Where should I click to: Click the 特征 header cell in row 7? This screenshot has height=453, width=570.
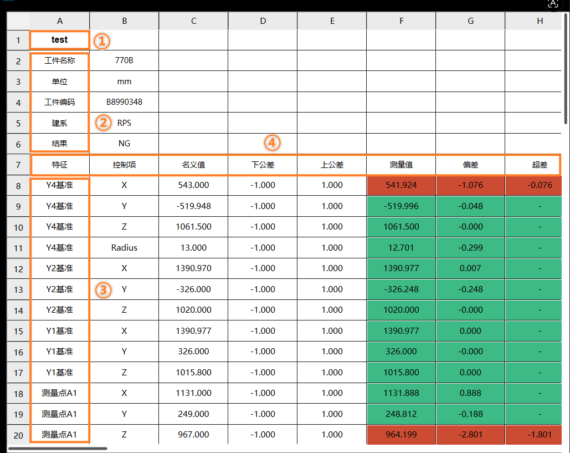click(59, 164)
